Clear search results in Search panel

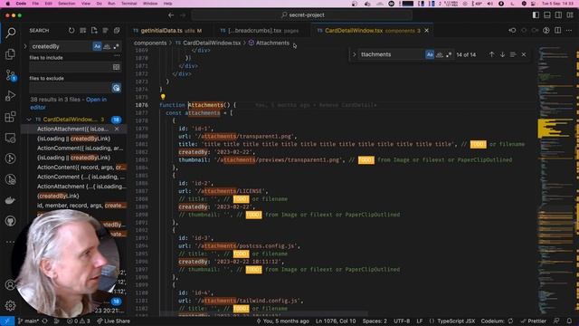pos(82,30)
